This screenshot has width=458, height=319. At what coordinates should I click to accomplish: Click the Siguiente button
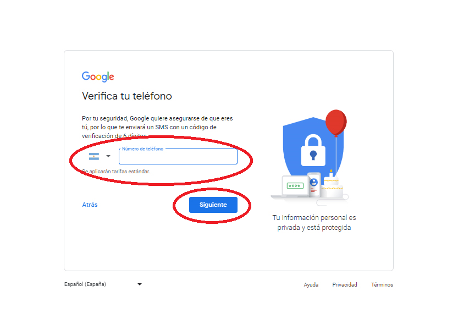[x=213, y=205]
